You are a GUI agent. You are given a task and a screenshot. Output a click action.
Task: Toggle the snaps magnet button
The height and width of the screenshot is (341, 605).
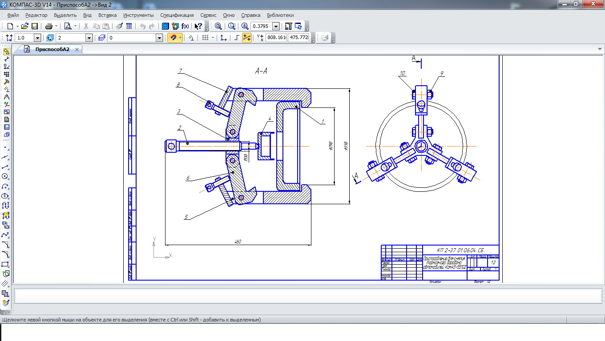(x=173, y=38)
